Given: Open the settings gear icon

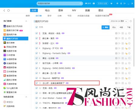Looking at the screenshot, I should pos(117,3).
